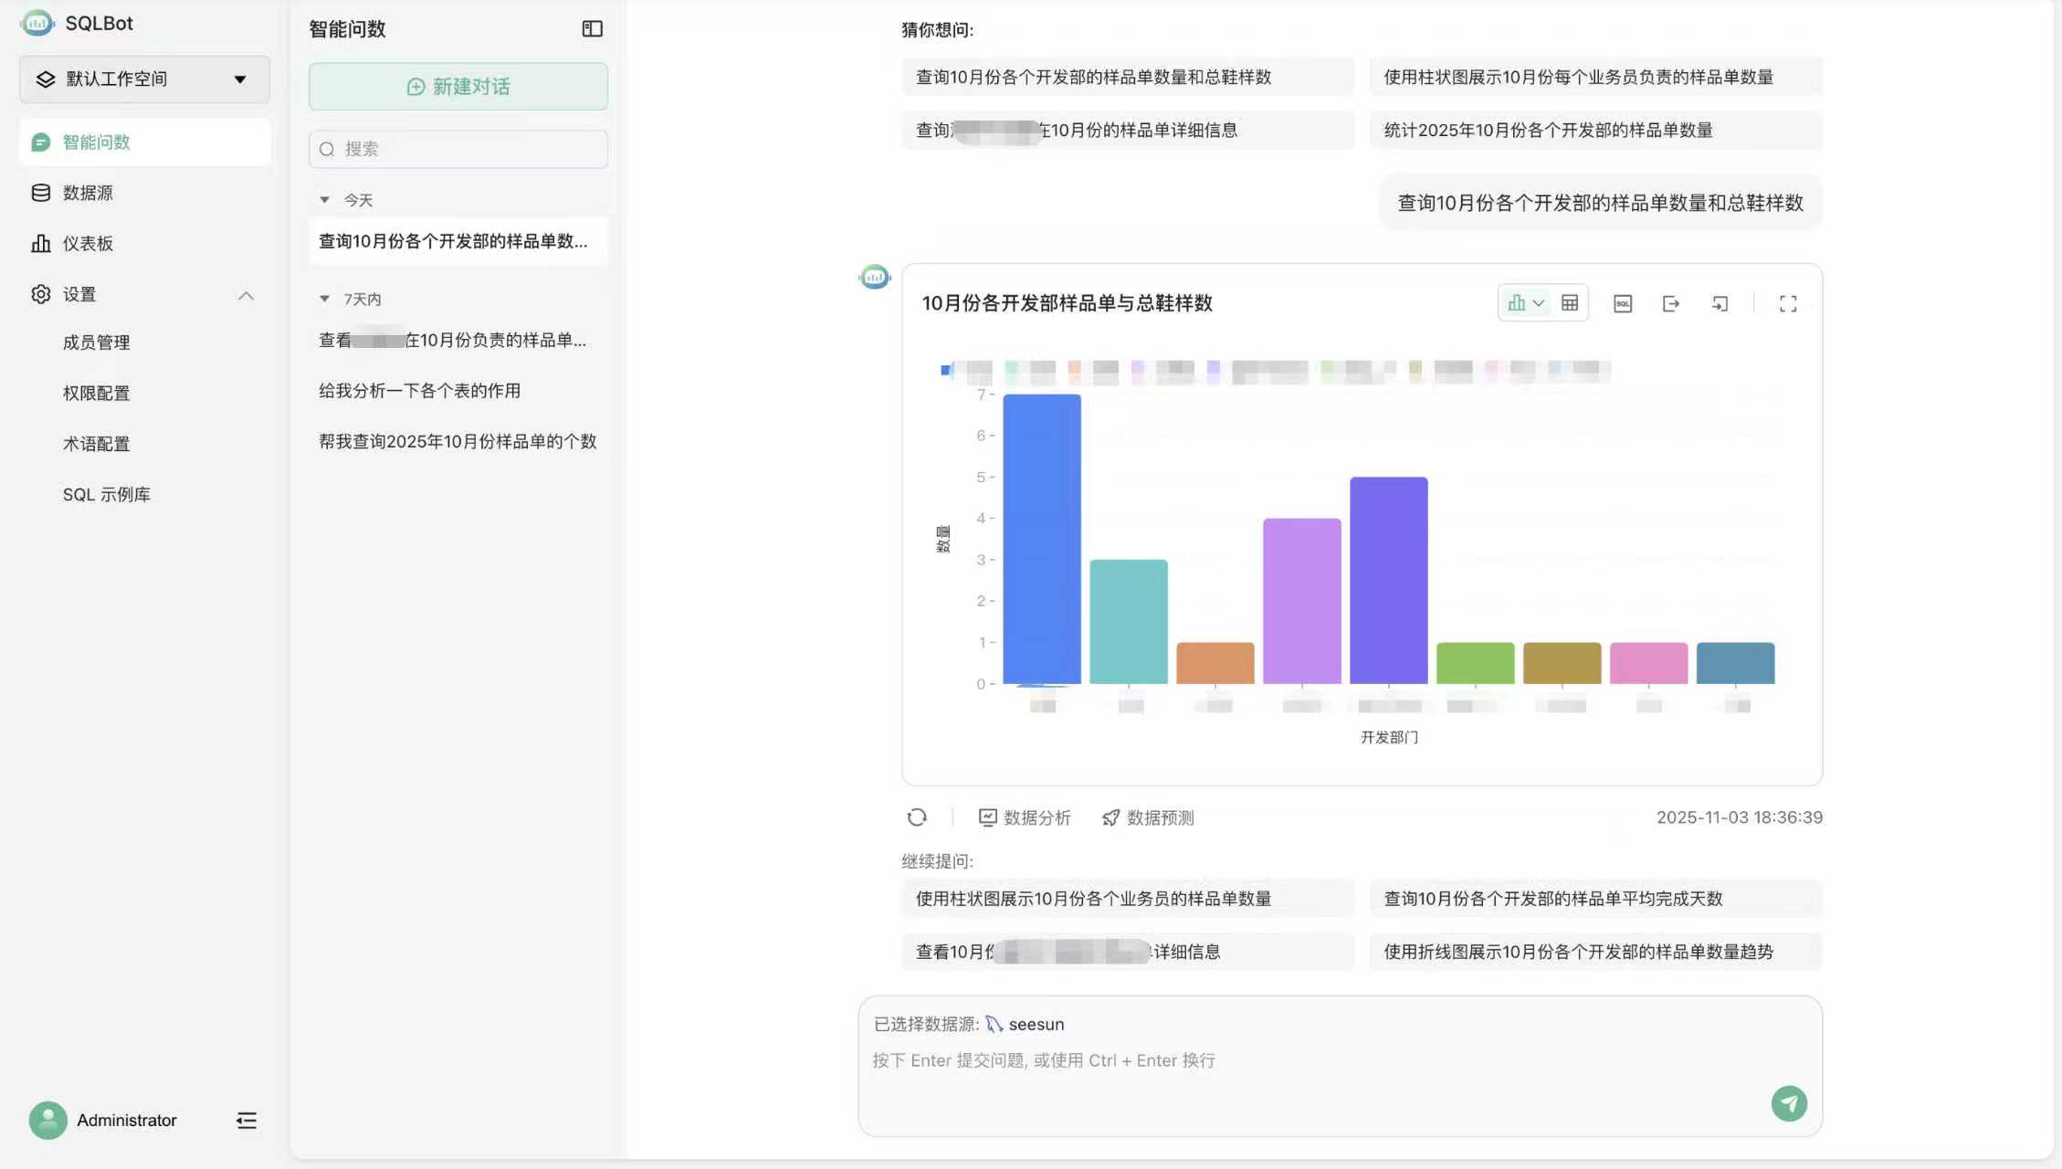This screenshot has width=2062, height=1169.
Task: Collapse the 设置 settings section
Action: point(245,294)
